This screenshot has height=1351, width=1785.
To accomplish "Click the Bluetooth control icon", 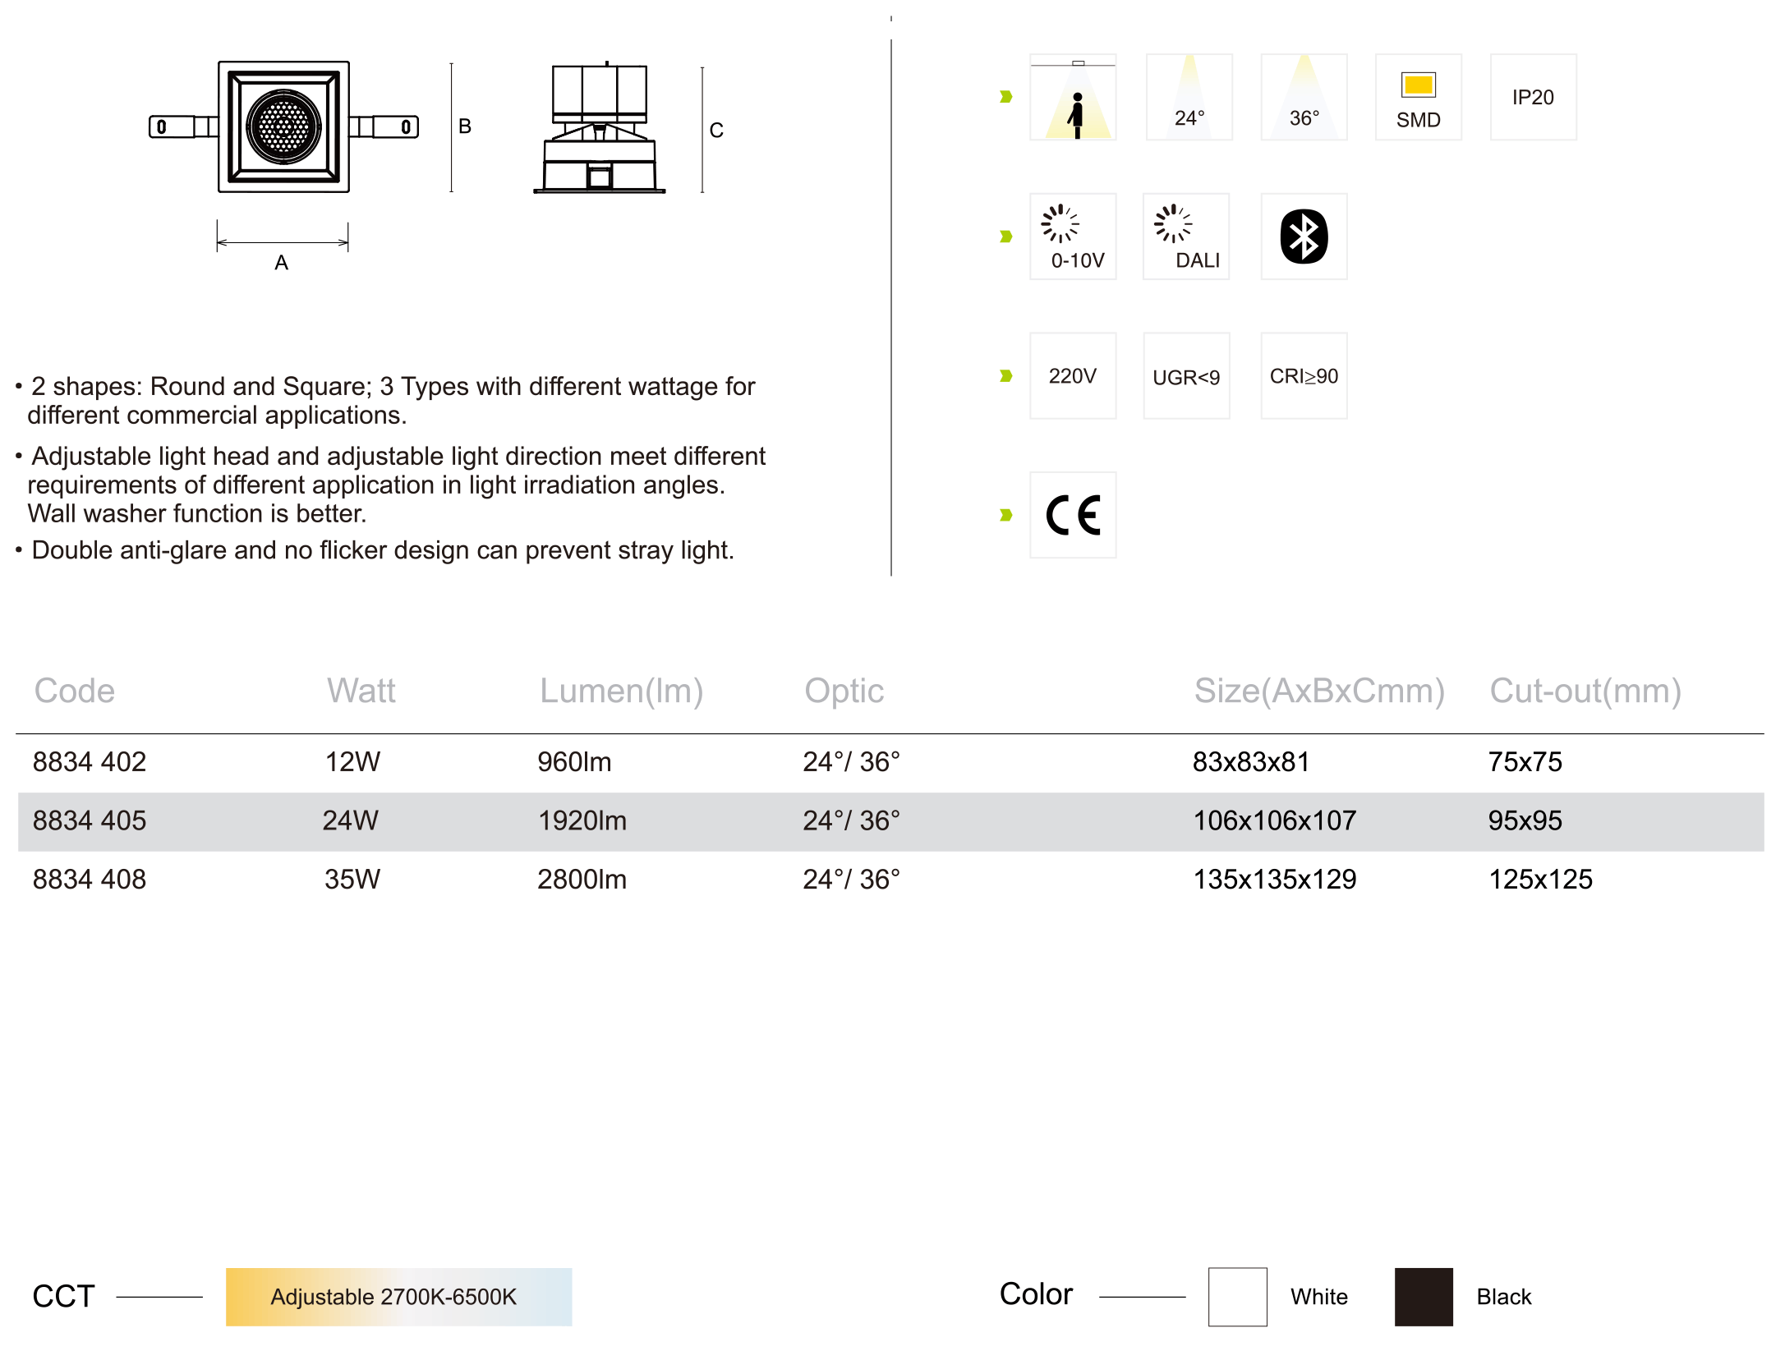I will [x=1304, y=237].
